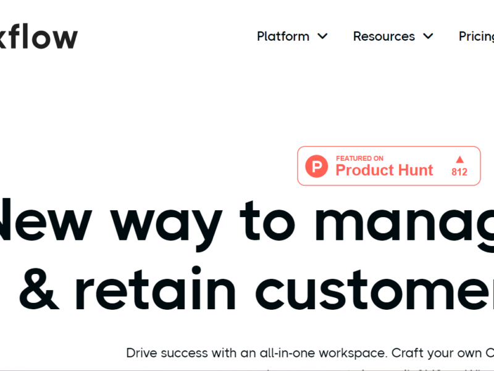This screenshot has width=494, height=371.
Task: Open the Platform menu label
Action: pos(283,36)
